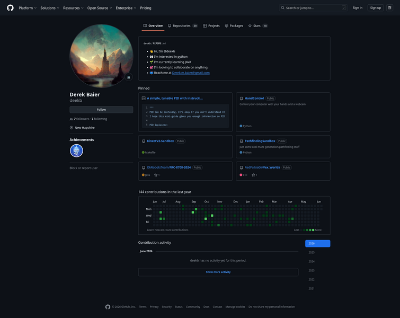400x318 pixels.
Task: Select the 2022 activity year
Action: point(317,279)
